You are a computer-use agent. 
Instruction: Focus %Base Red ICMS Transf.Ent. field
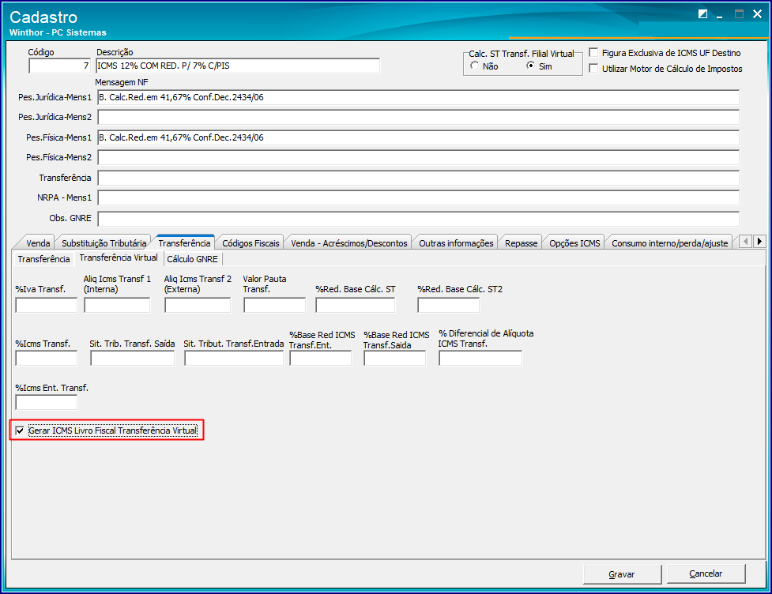[321, 359]
